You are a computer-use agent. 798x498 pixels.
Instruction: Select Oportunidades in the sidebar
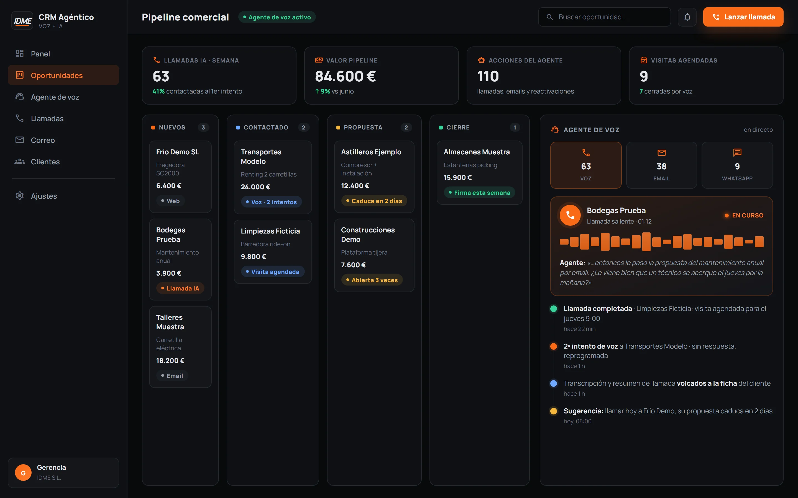[63, 75]
